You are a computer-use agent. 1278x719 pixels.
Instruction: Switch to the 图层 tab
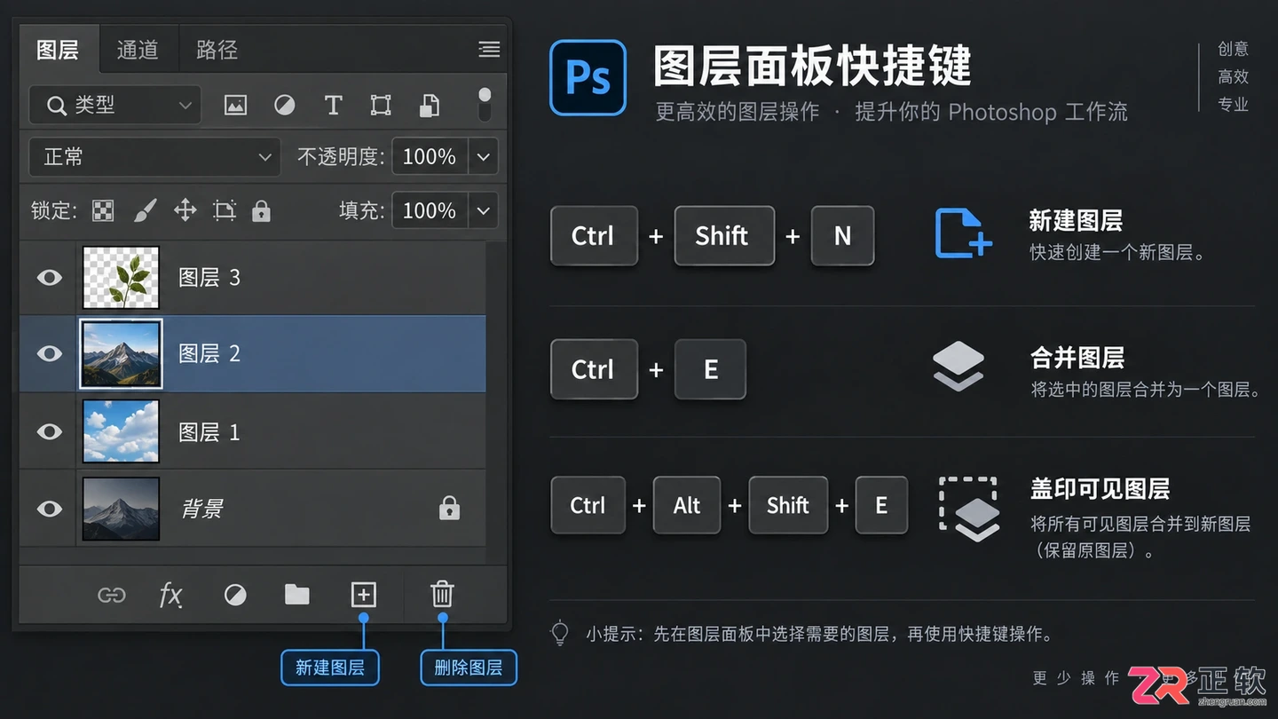(x=58, y=50)
